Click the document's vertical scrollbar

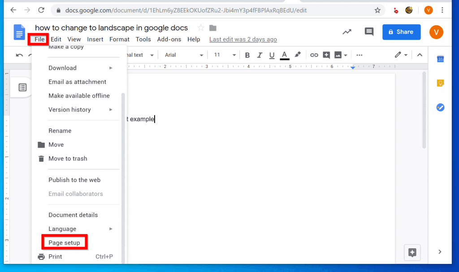coord(424,110)
